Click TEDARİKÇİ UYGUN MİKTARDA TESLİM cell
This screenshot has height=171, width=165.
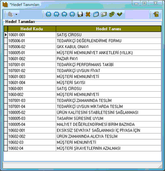pyautogui.click(x=108, y=106)
